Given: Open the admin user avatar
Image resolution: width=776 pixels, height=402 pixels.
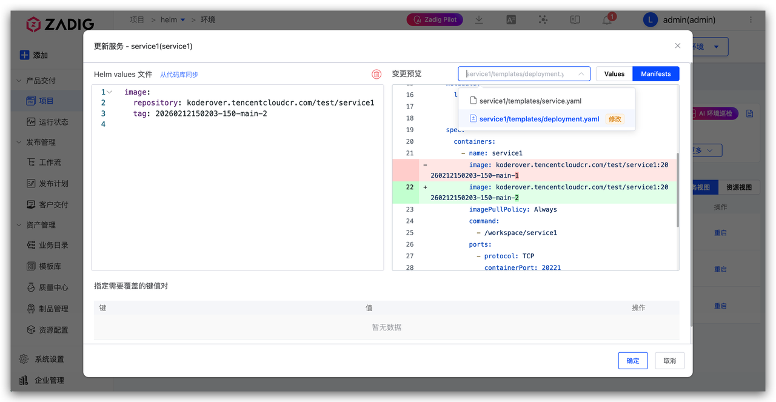Looking at the screenshot, I should tap(650, 20).
